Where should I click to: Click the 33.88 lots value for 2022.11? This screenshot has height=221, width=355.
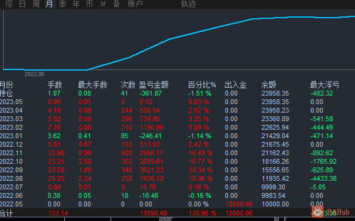coord(56,153)
